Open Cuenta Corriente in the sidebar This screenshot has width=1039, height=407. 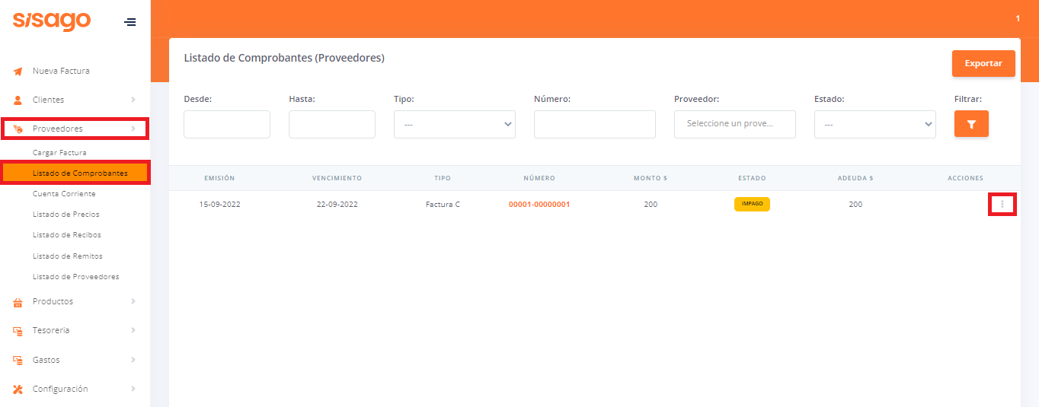click(x=64, y=194)
